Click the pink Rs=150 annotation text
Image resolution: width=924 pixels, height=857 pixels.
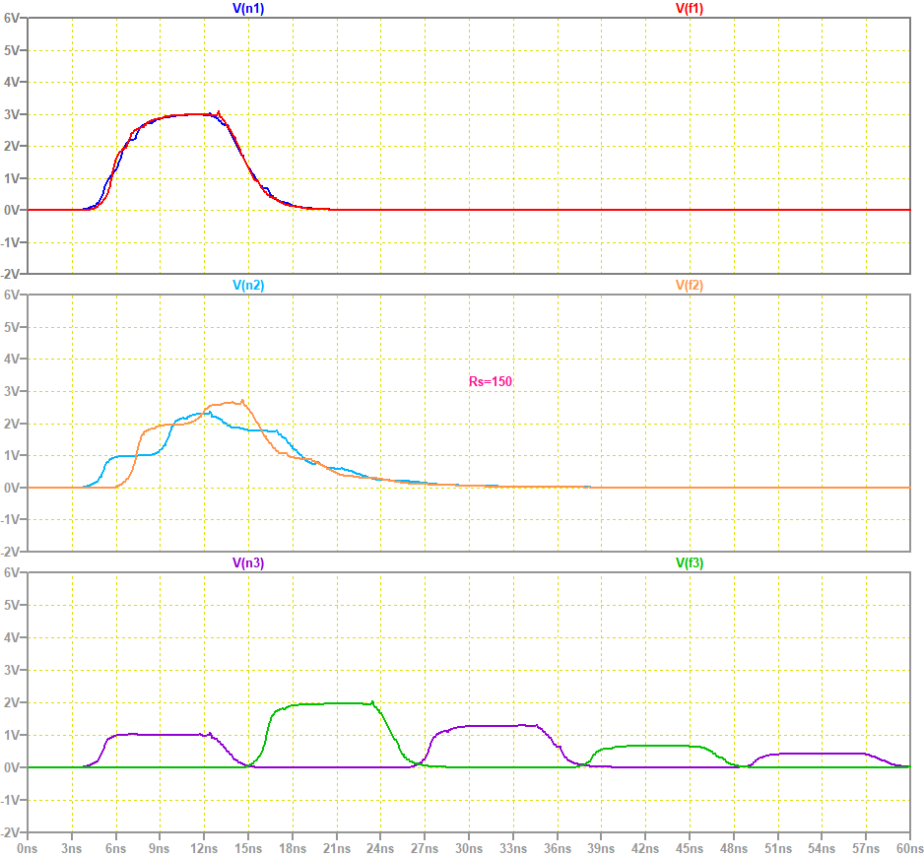coord(491,381)
